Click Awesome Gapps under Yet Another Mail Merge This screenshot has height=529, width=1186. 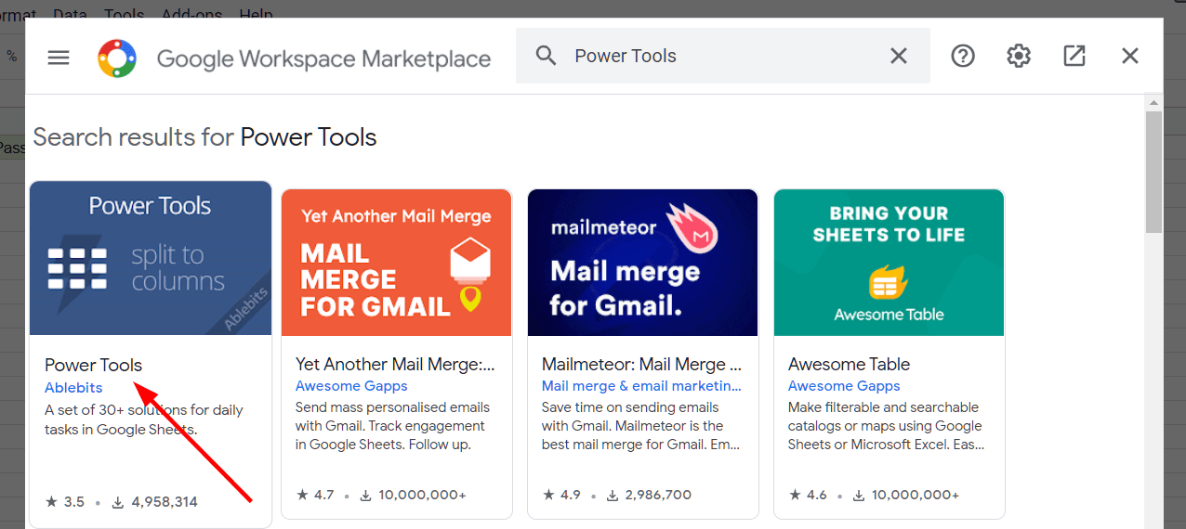pyautogui.click(x=351, y=386)
